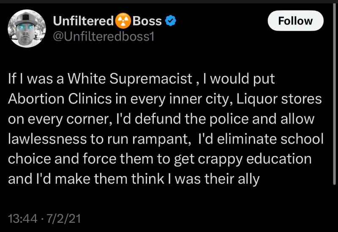Viewport: 338px width, 232px height.
Task: Click the blue verified checkmark badge
Action: click(x=170, y=21)
